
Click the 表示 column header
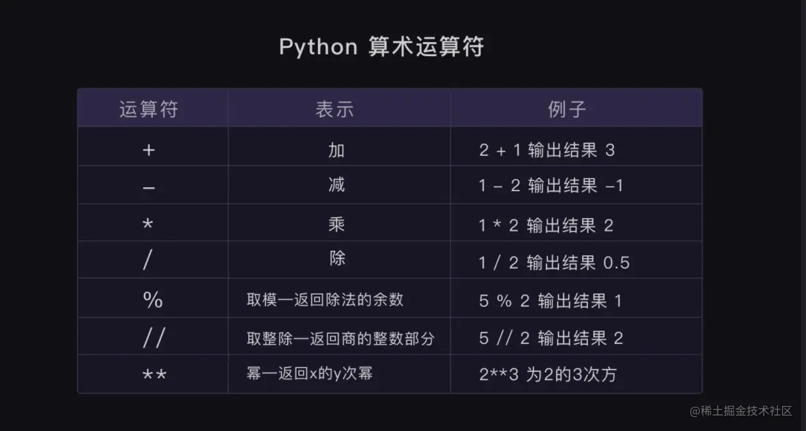tap(335, 109)
